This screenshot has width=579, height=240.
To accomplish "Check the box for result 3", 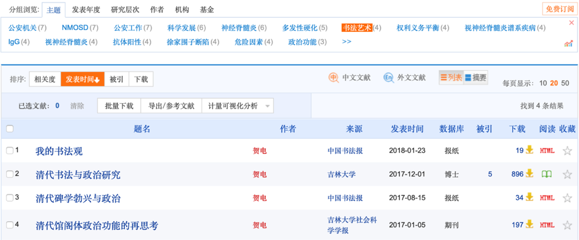I will click(9, 198).
